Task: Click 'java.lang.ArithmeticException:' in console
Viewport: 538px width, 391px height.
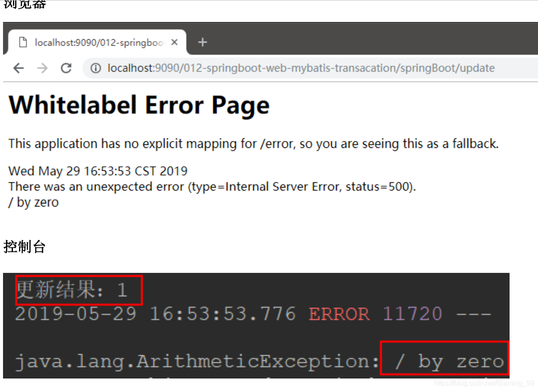Action: click(197, 362)
